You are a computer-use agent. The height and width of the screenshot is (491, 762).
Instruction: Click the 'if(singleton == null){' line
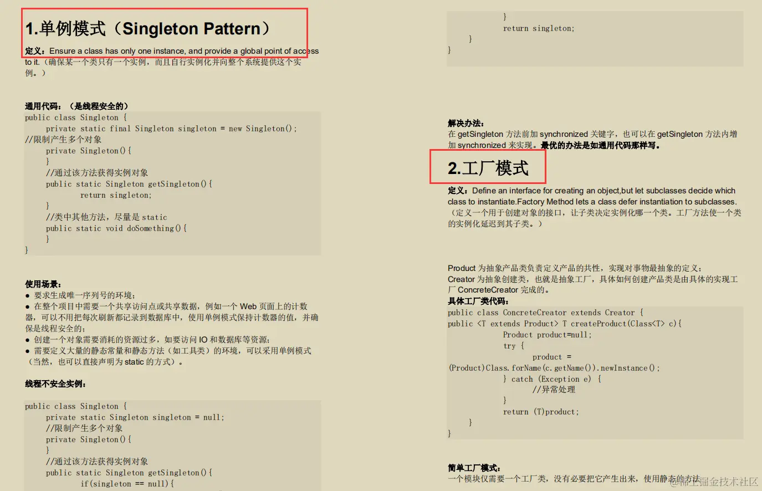point(127,484)
